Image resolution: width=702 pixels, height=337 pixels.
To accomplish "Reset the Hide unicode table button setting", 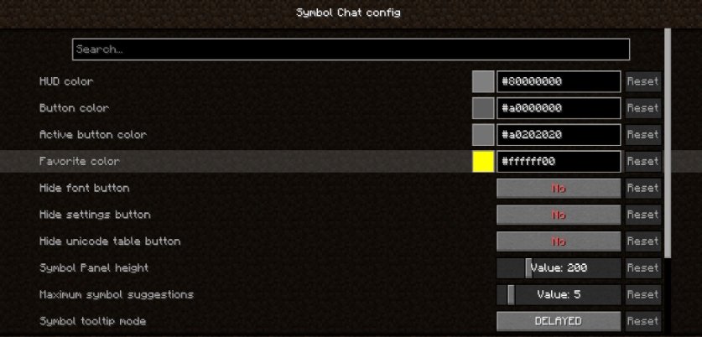I will click(643, 241).
